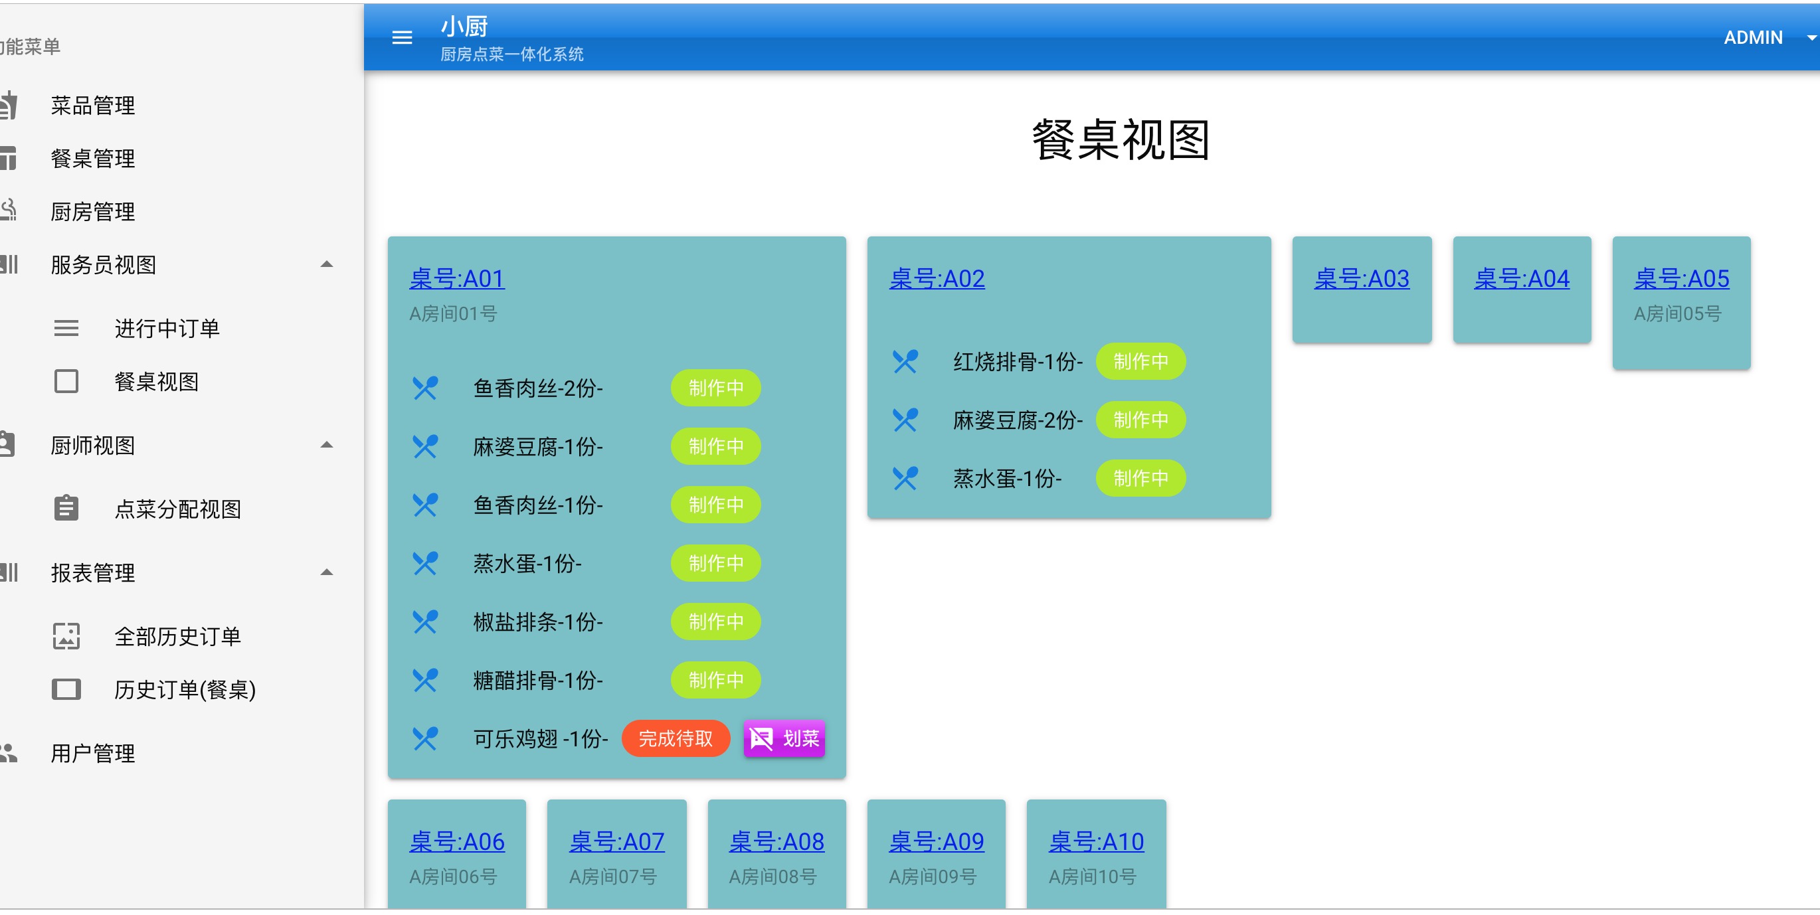Collapse the 服务员视图 menu group
This screenshot has width=1820, height=915.
pos(326,265)
